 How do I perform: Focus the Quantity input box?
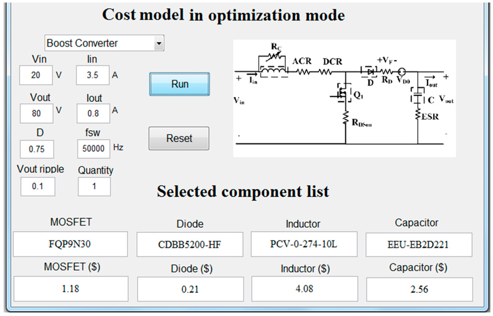click(94, 186)
